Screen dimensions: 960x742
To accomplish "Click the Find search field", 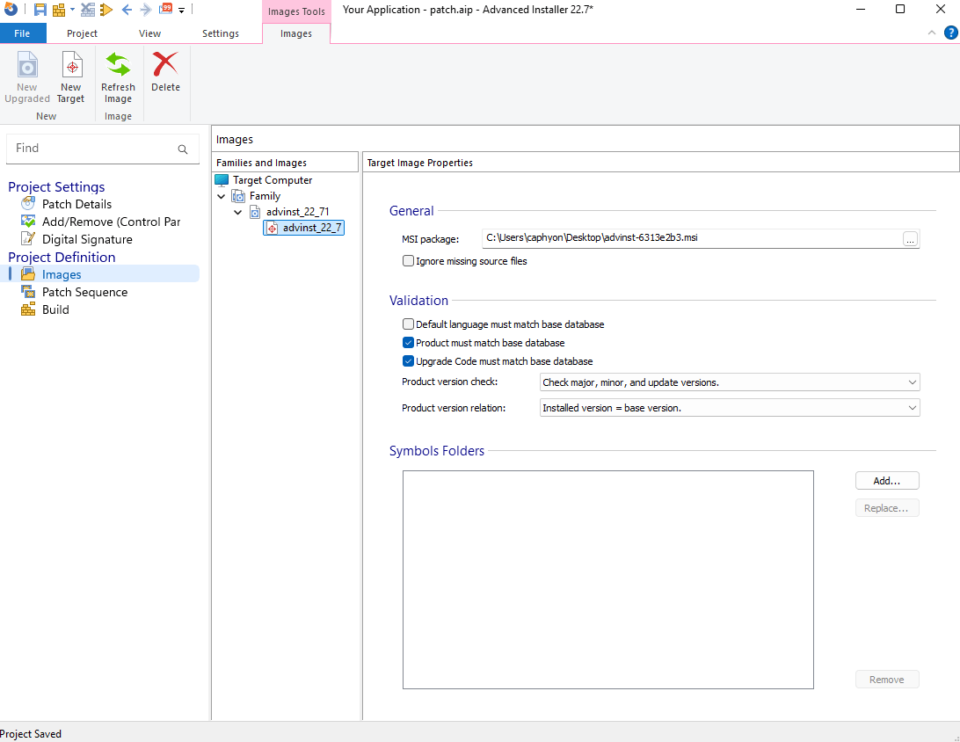I will [x=92, y=149].
